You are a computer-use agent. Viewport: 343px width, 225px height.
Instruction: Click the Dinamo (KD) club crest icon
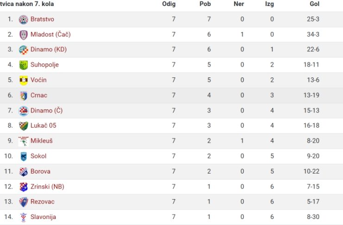(24, 50)
